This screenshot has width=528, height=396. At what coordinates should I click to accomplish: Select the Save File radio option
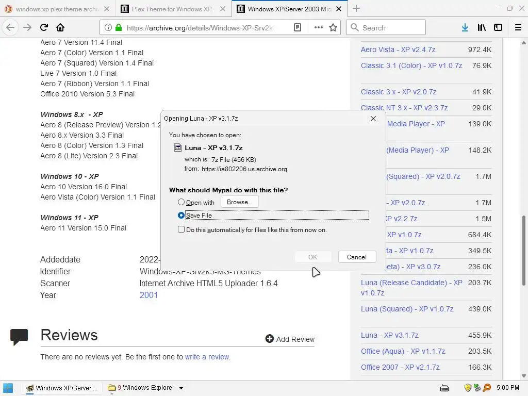tap(181, 215)
